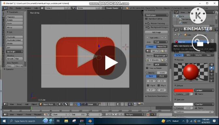Viewport: 219px width, 125px height.
Task: Switch material type to Halo tab
Action: click(x=209, y=55)
